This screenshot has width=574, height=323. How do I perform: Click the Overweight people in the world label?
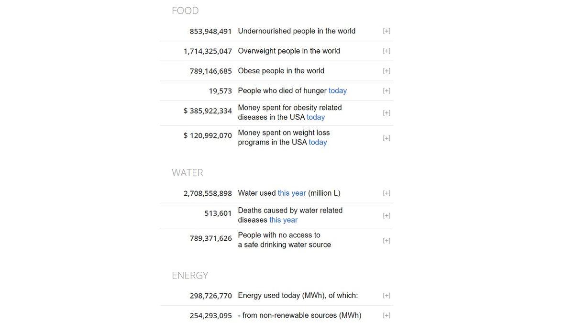click(x=289, y=51)
